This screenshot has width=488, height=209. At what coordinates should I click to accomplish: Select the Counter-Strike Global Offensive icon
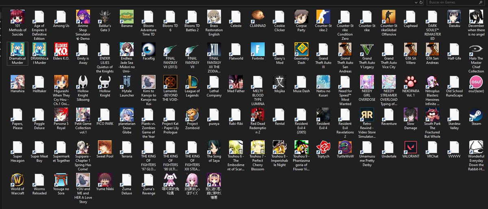389,16
